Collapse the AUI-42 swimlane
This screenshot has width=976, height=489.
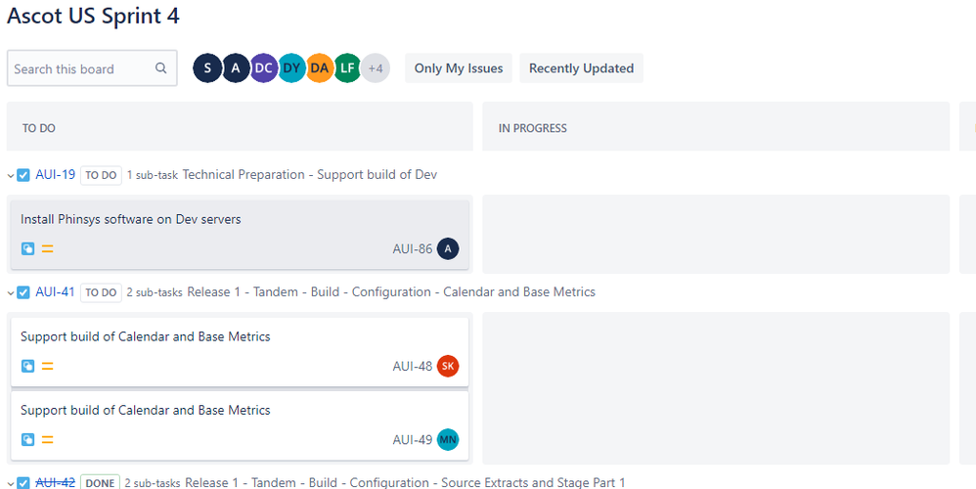click(x=11, y=483)
